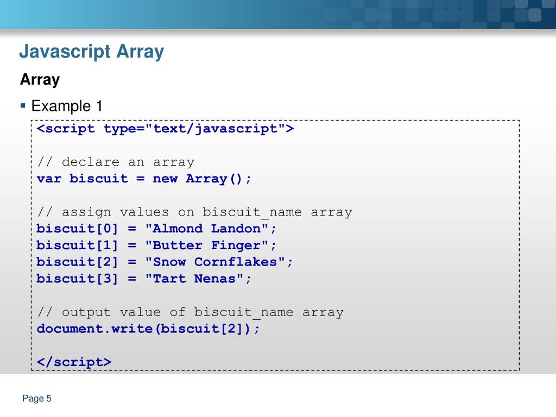556x417 pixels.
Task: Click the "Page 5" footer label
Action: (x=37, y=399)
